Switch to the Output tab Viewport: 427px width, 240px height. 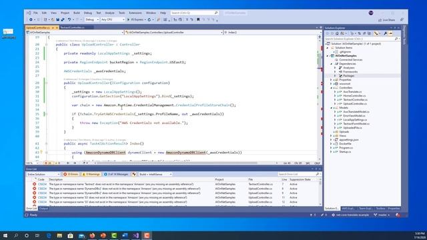[43, 209]
